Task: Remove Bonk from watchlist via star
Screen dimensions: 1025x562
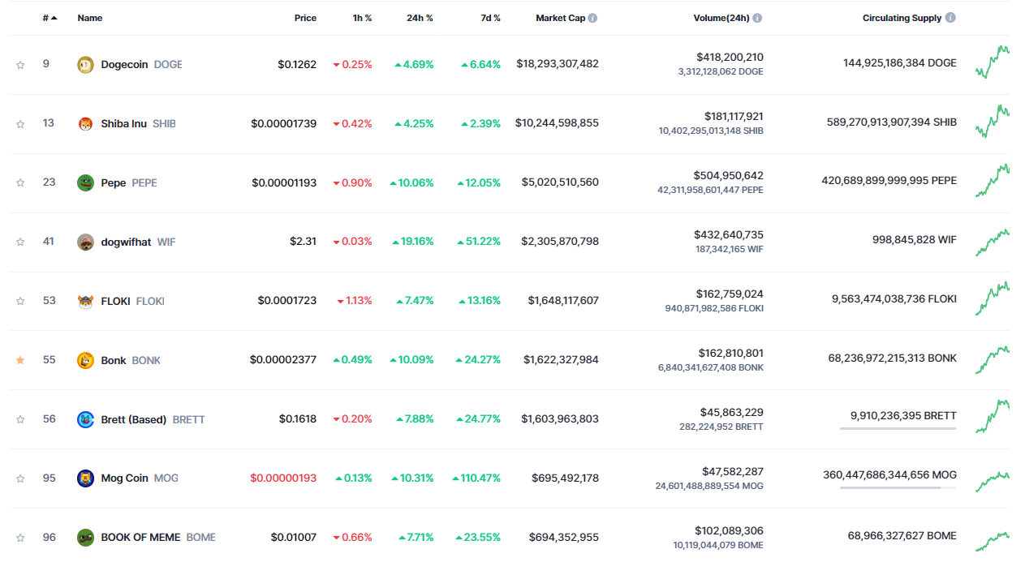Action: (x=20, y=360)
